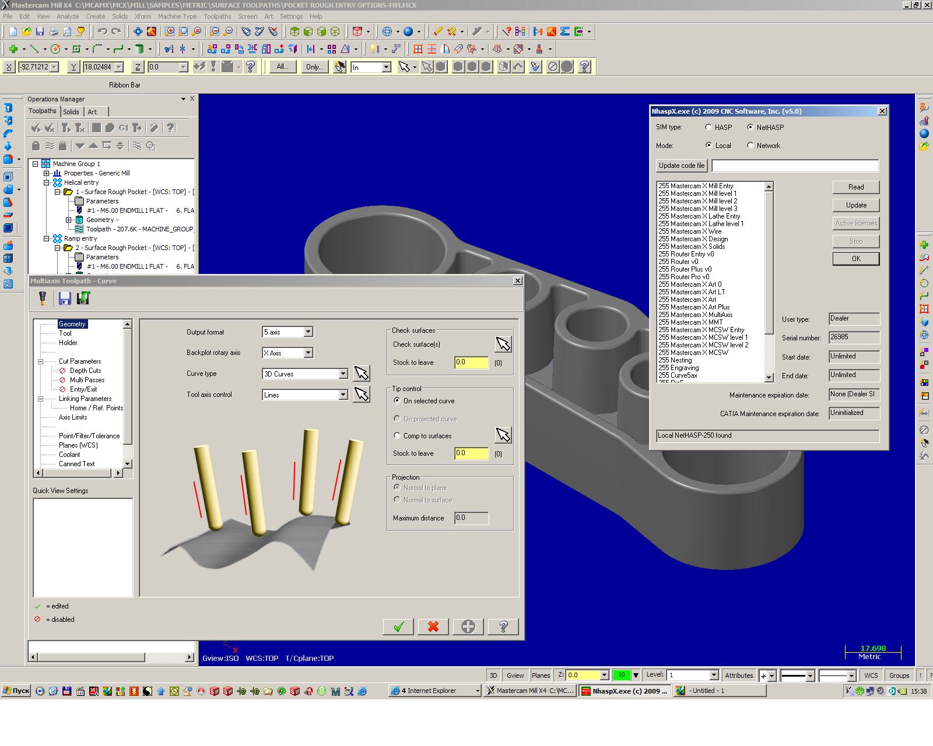This screenshot has width=933, height=746.
Task: Click the select arrow next to Curve type
Action: (362, 373)
